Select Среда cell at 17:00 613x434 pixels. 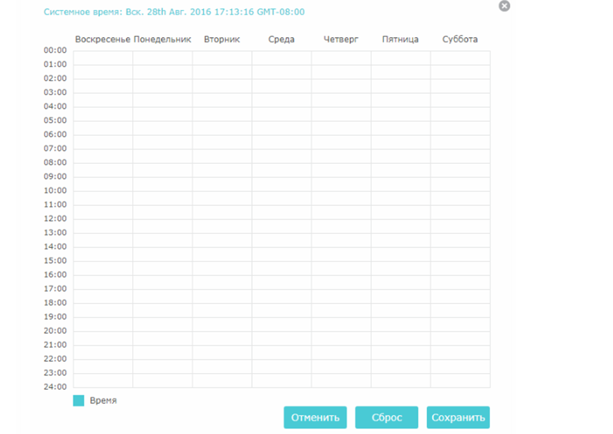[282, 297]
